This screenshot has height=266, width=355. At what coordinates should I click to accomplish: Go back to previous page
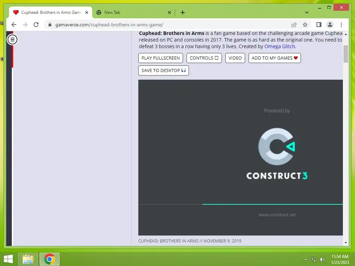pos(14,25)
